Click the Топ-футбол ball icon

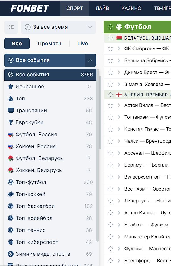11,182
